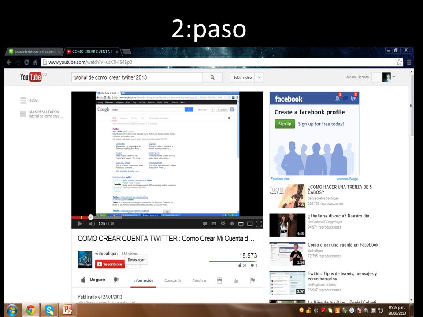This screenshot has width=423, height=317.
Task: Click the thumbs down dislike icon
Action: 116,280
